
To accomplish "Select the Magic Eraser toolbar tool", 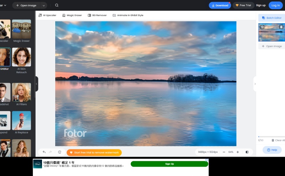I will click(72, 15).
